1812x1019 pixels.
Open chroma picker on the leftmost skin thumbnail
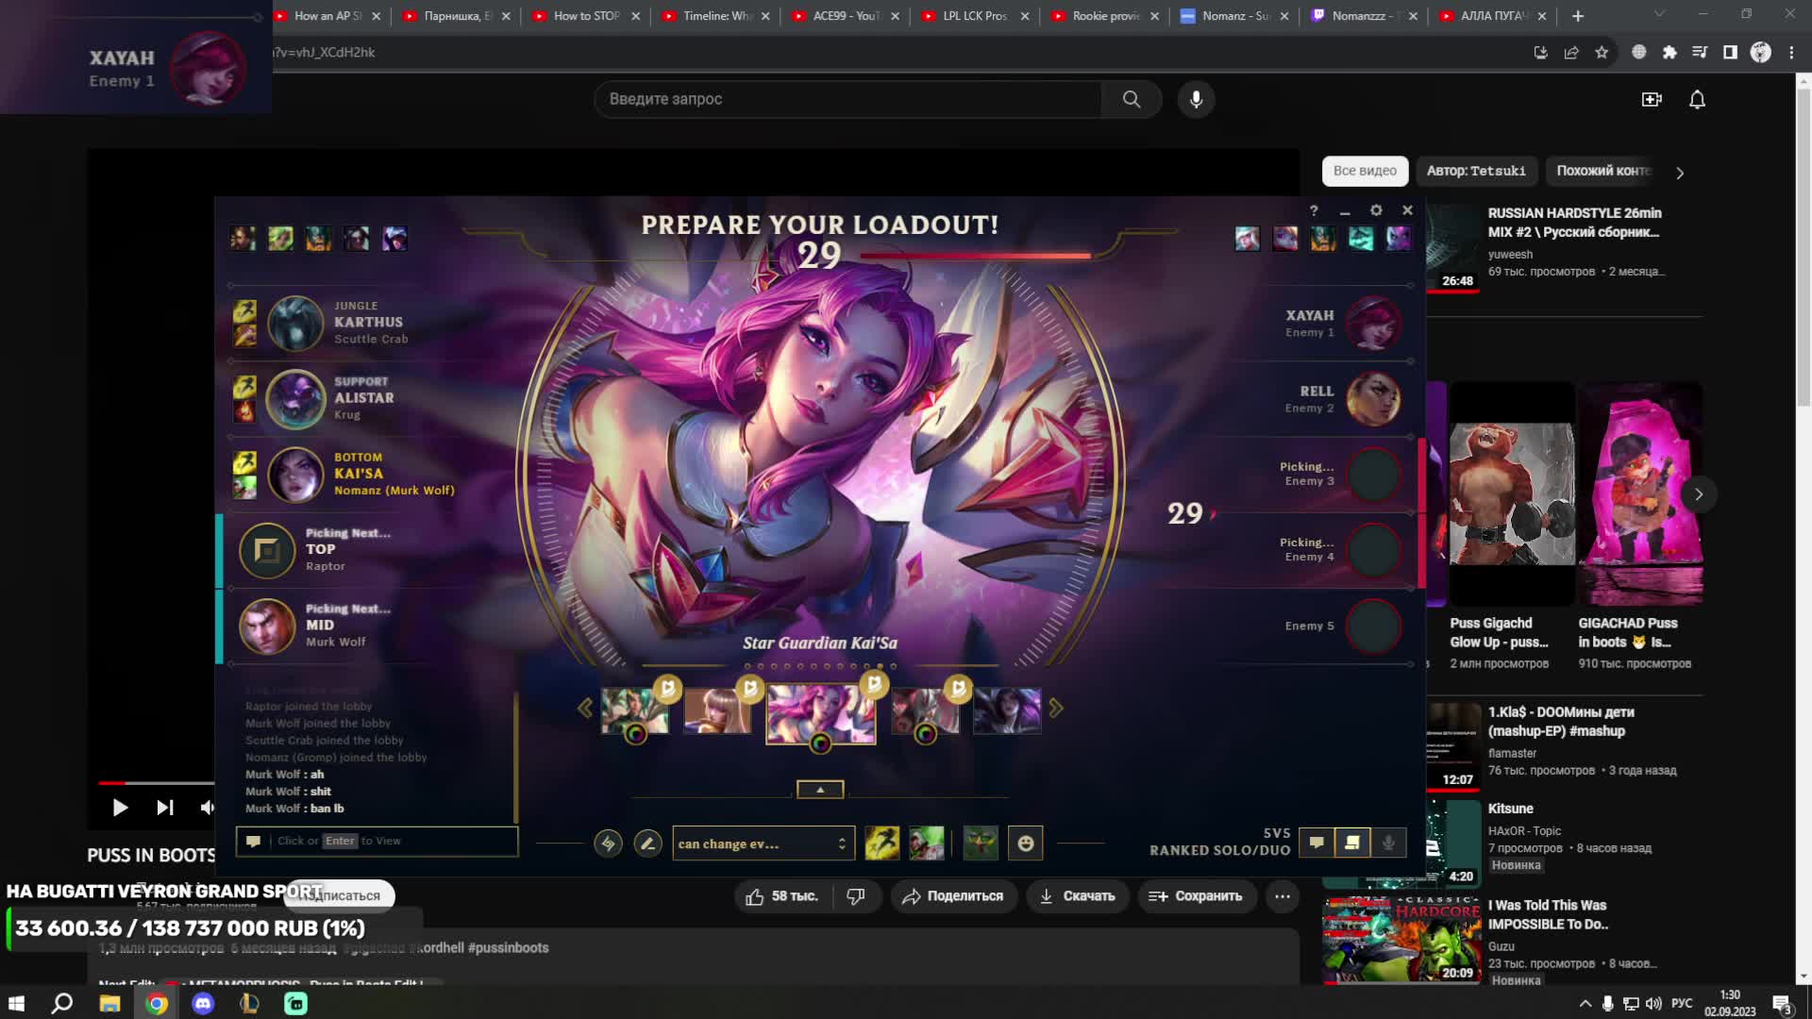pos(635,734)
